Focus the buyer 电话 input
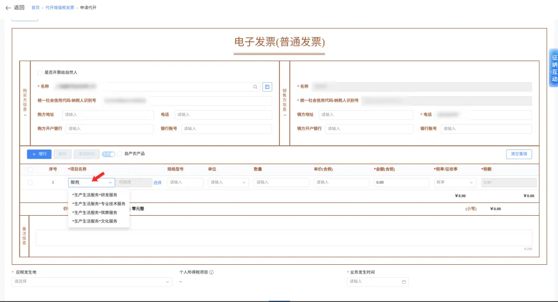Screen dimensions: 558x302 pos(223,115)
